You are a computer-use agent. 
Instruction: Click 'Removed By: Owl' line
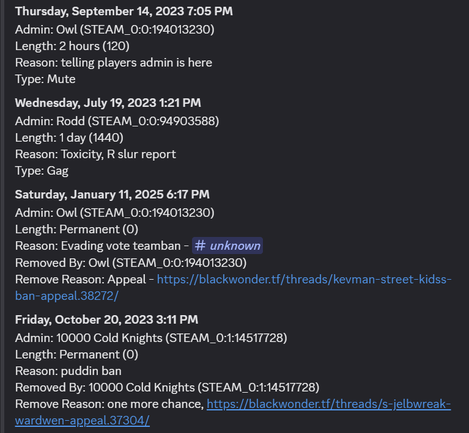point(131,263)
